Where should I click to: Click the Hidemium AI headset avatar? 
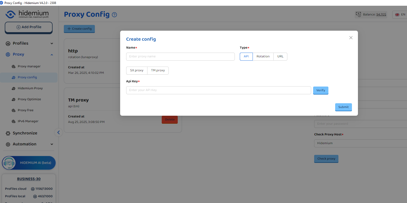coord(9,163)
